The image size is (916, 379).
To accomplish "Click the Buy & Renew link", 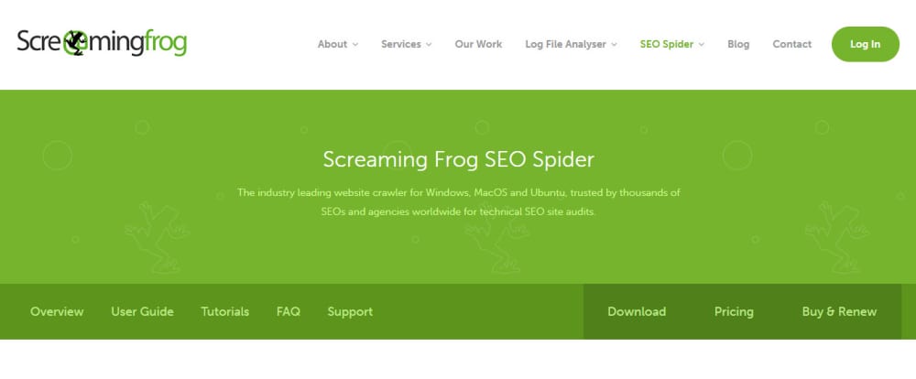I will coord(839,312).
